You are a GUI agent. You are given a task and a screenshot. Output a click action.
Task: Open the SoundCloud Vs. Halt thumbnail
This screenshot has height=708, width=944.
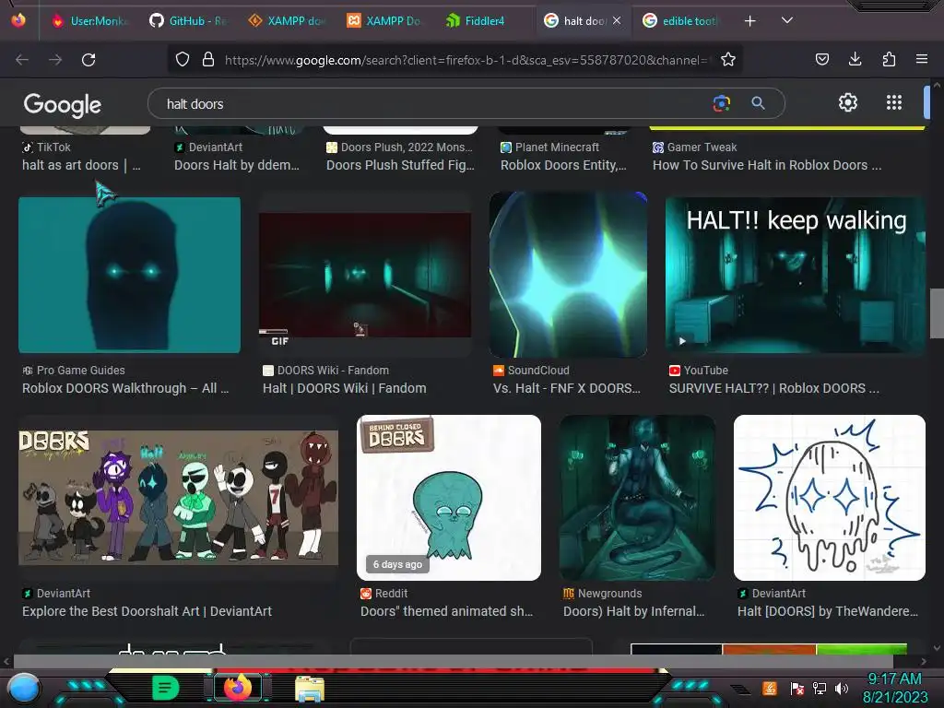click(x=568, y=275)
